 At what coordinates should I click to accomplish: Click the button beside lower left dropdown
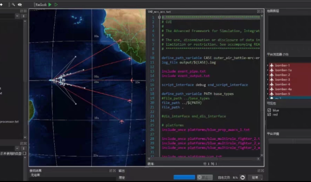(23, 148)
